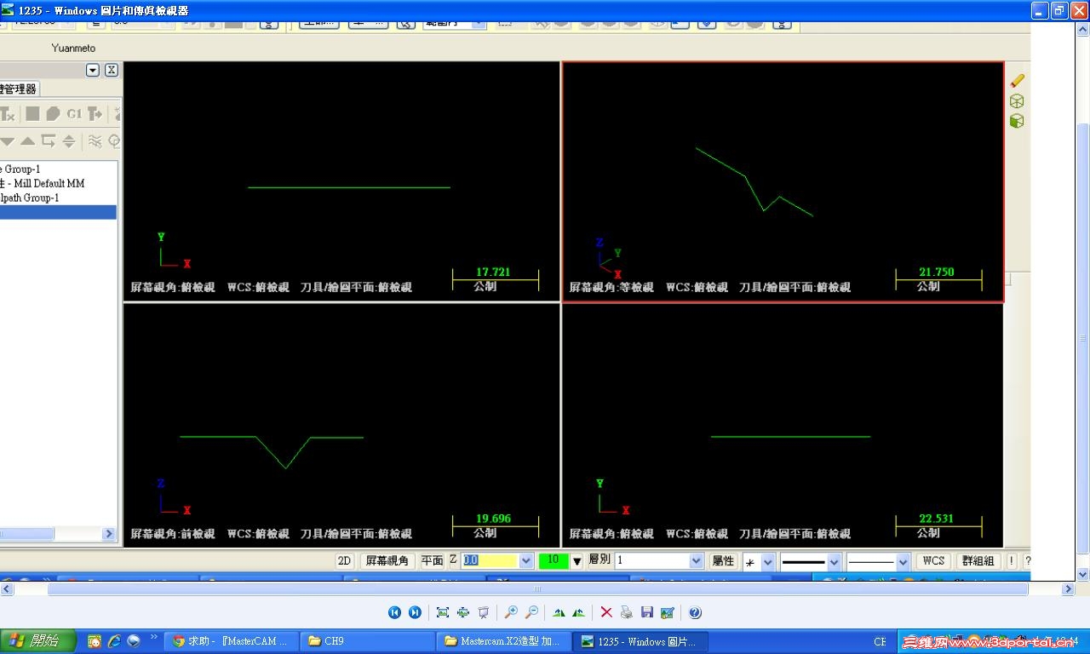The height and width of the screenshot is (654, 1090).
Task: Click the octagon shape icon before G1
Action: click(53, 113)
